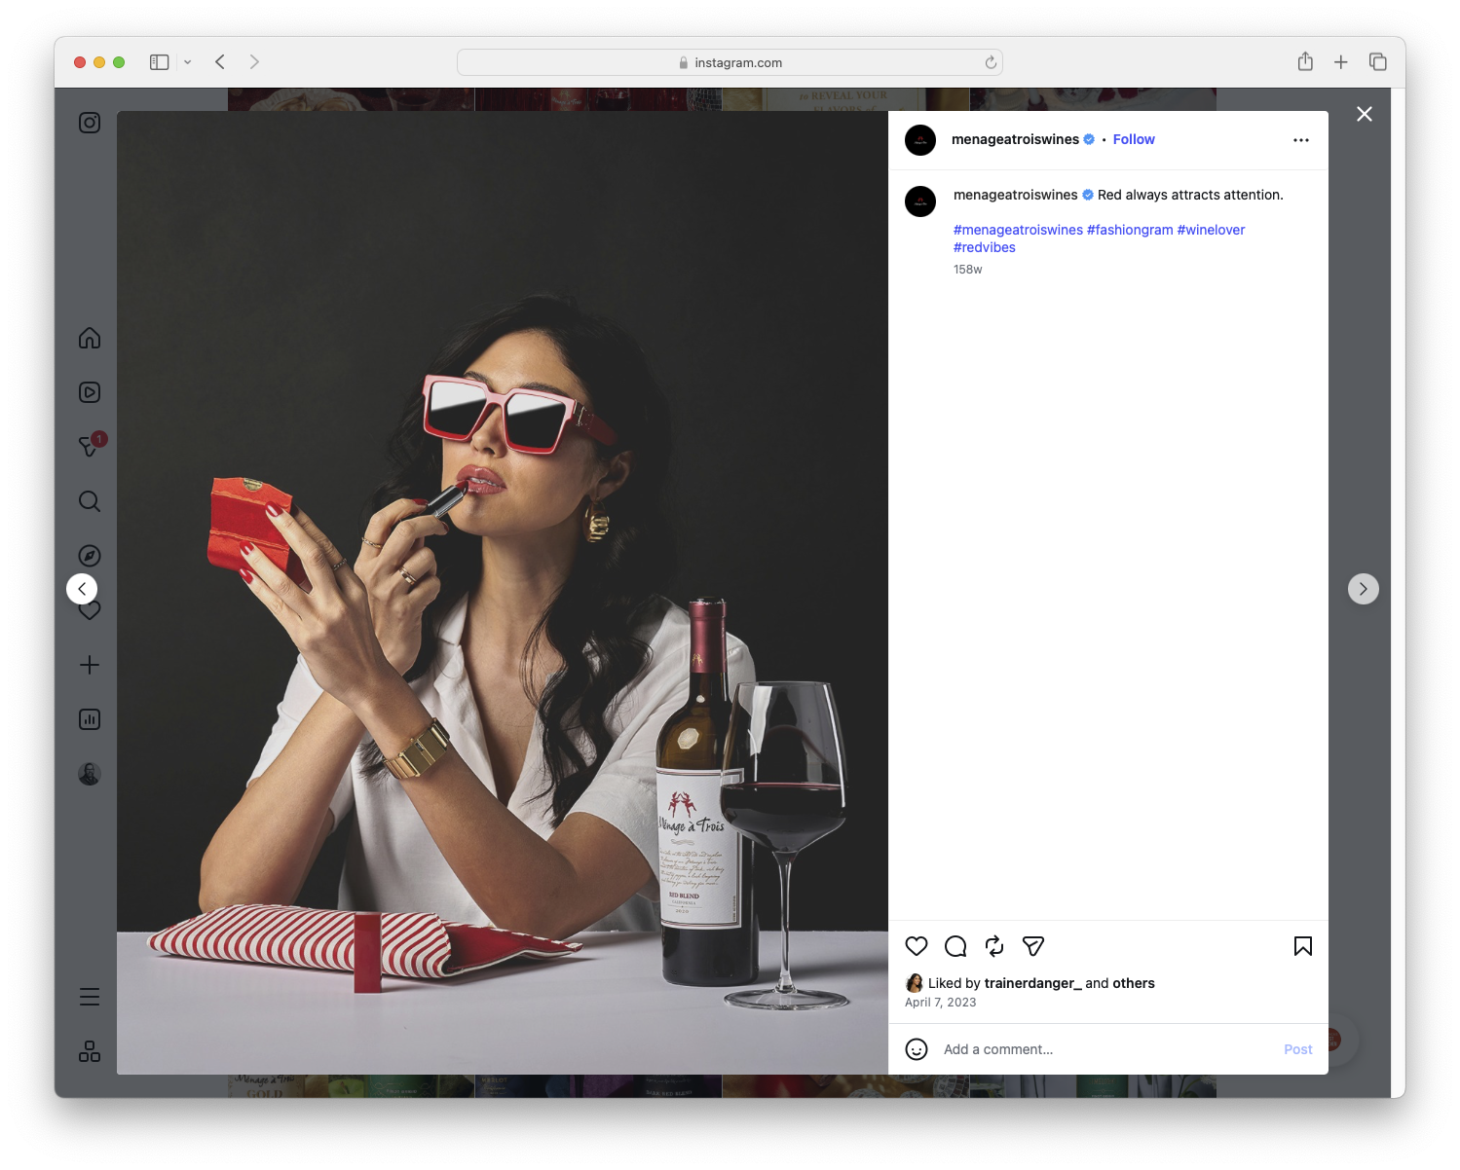
Task: Select the Explore compass icon
Action: 89,555
